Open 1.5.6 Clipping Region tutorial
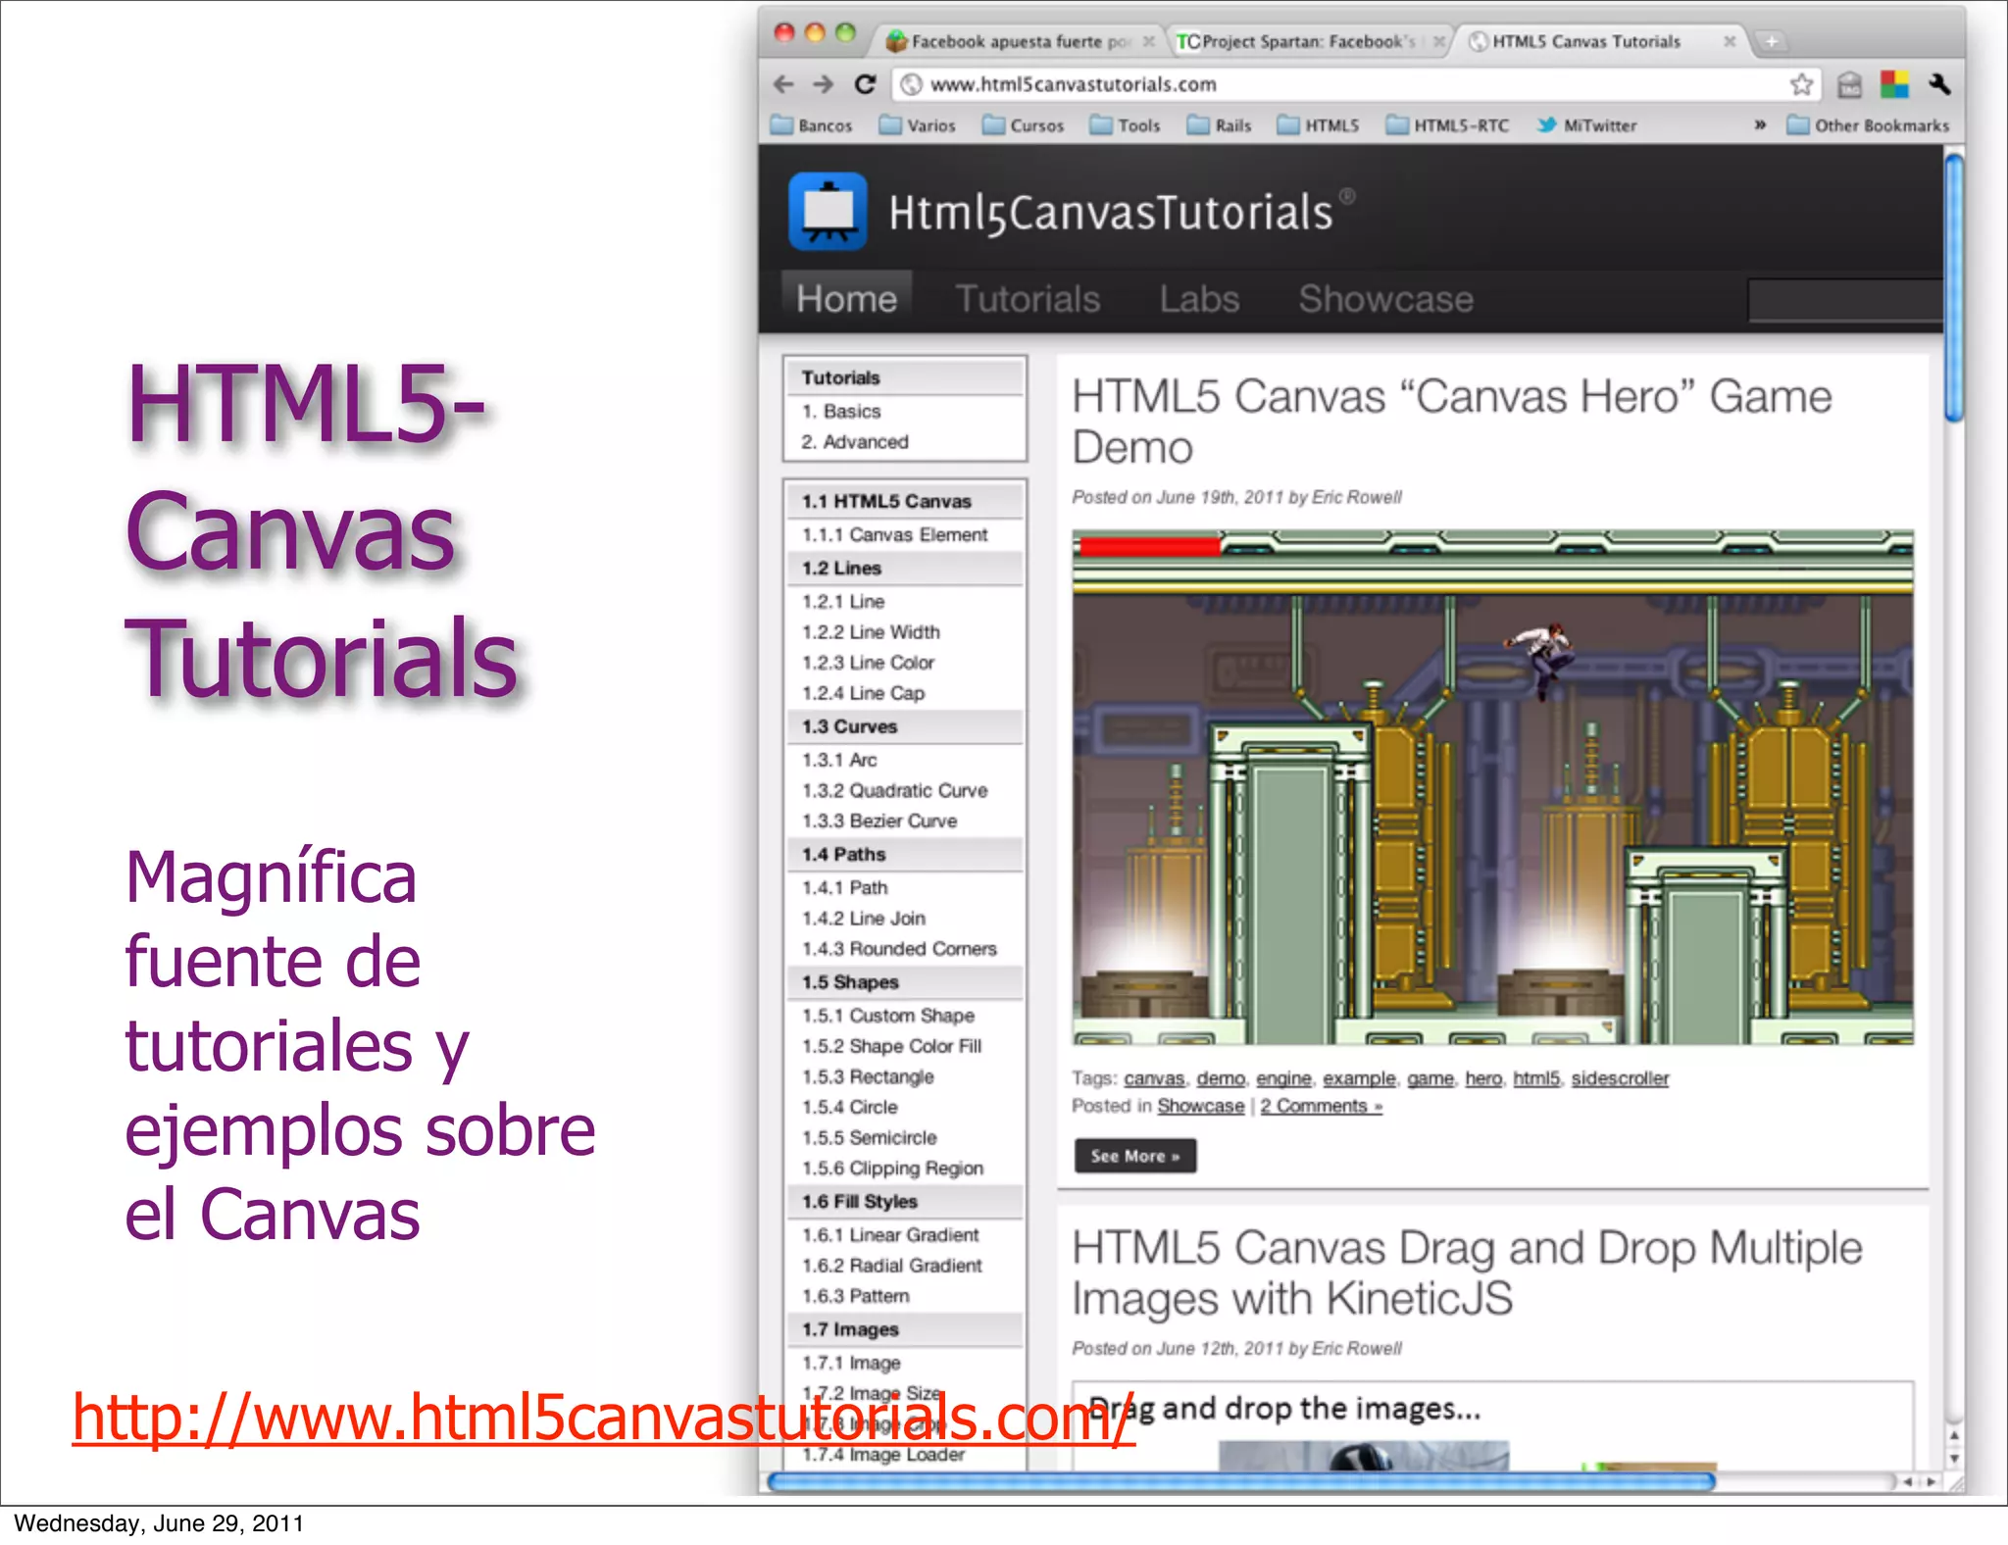The image size is (2008, 1545). click(x=893, y=1169)
